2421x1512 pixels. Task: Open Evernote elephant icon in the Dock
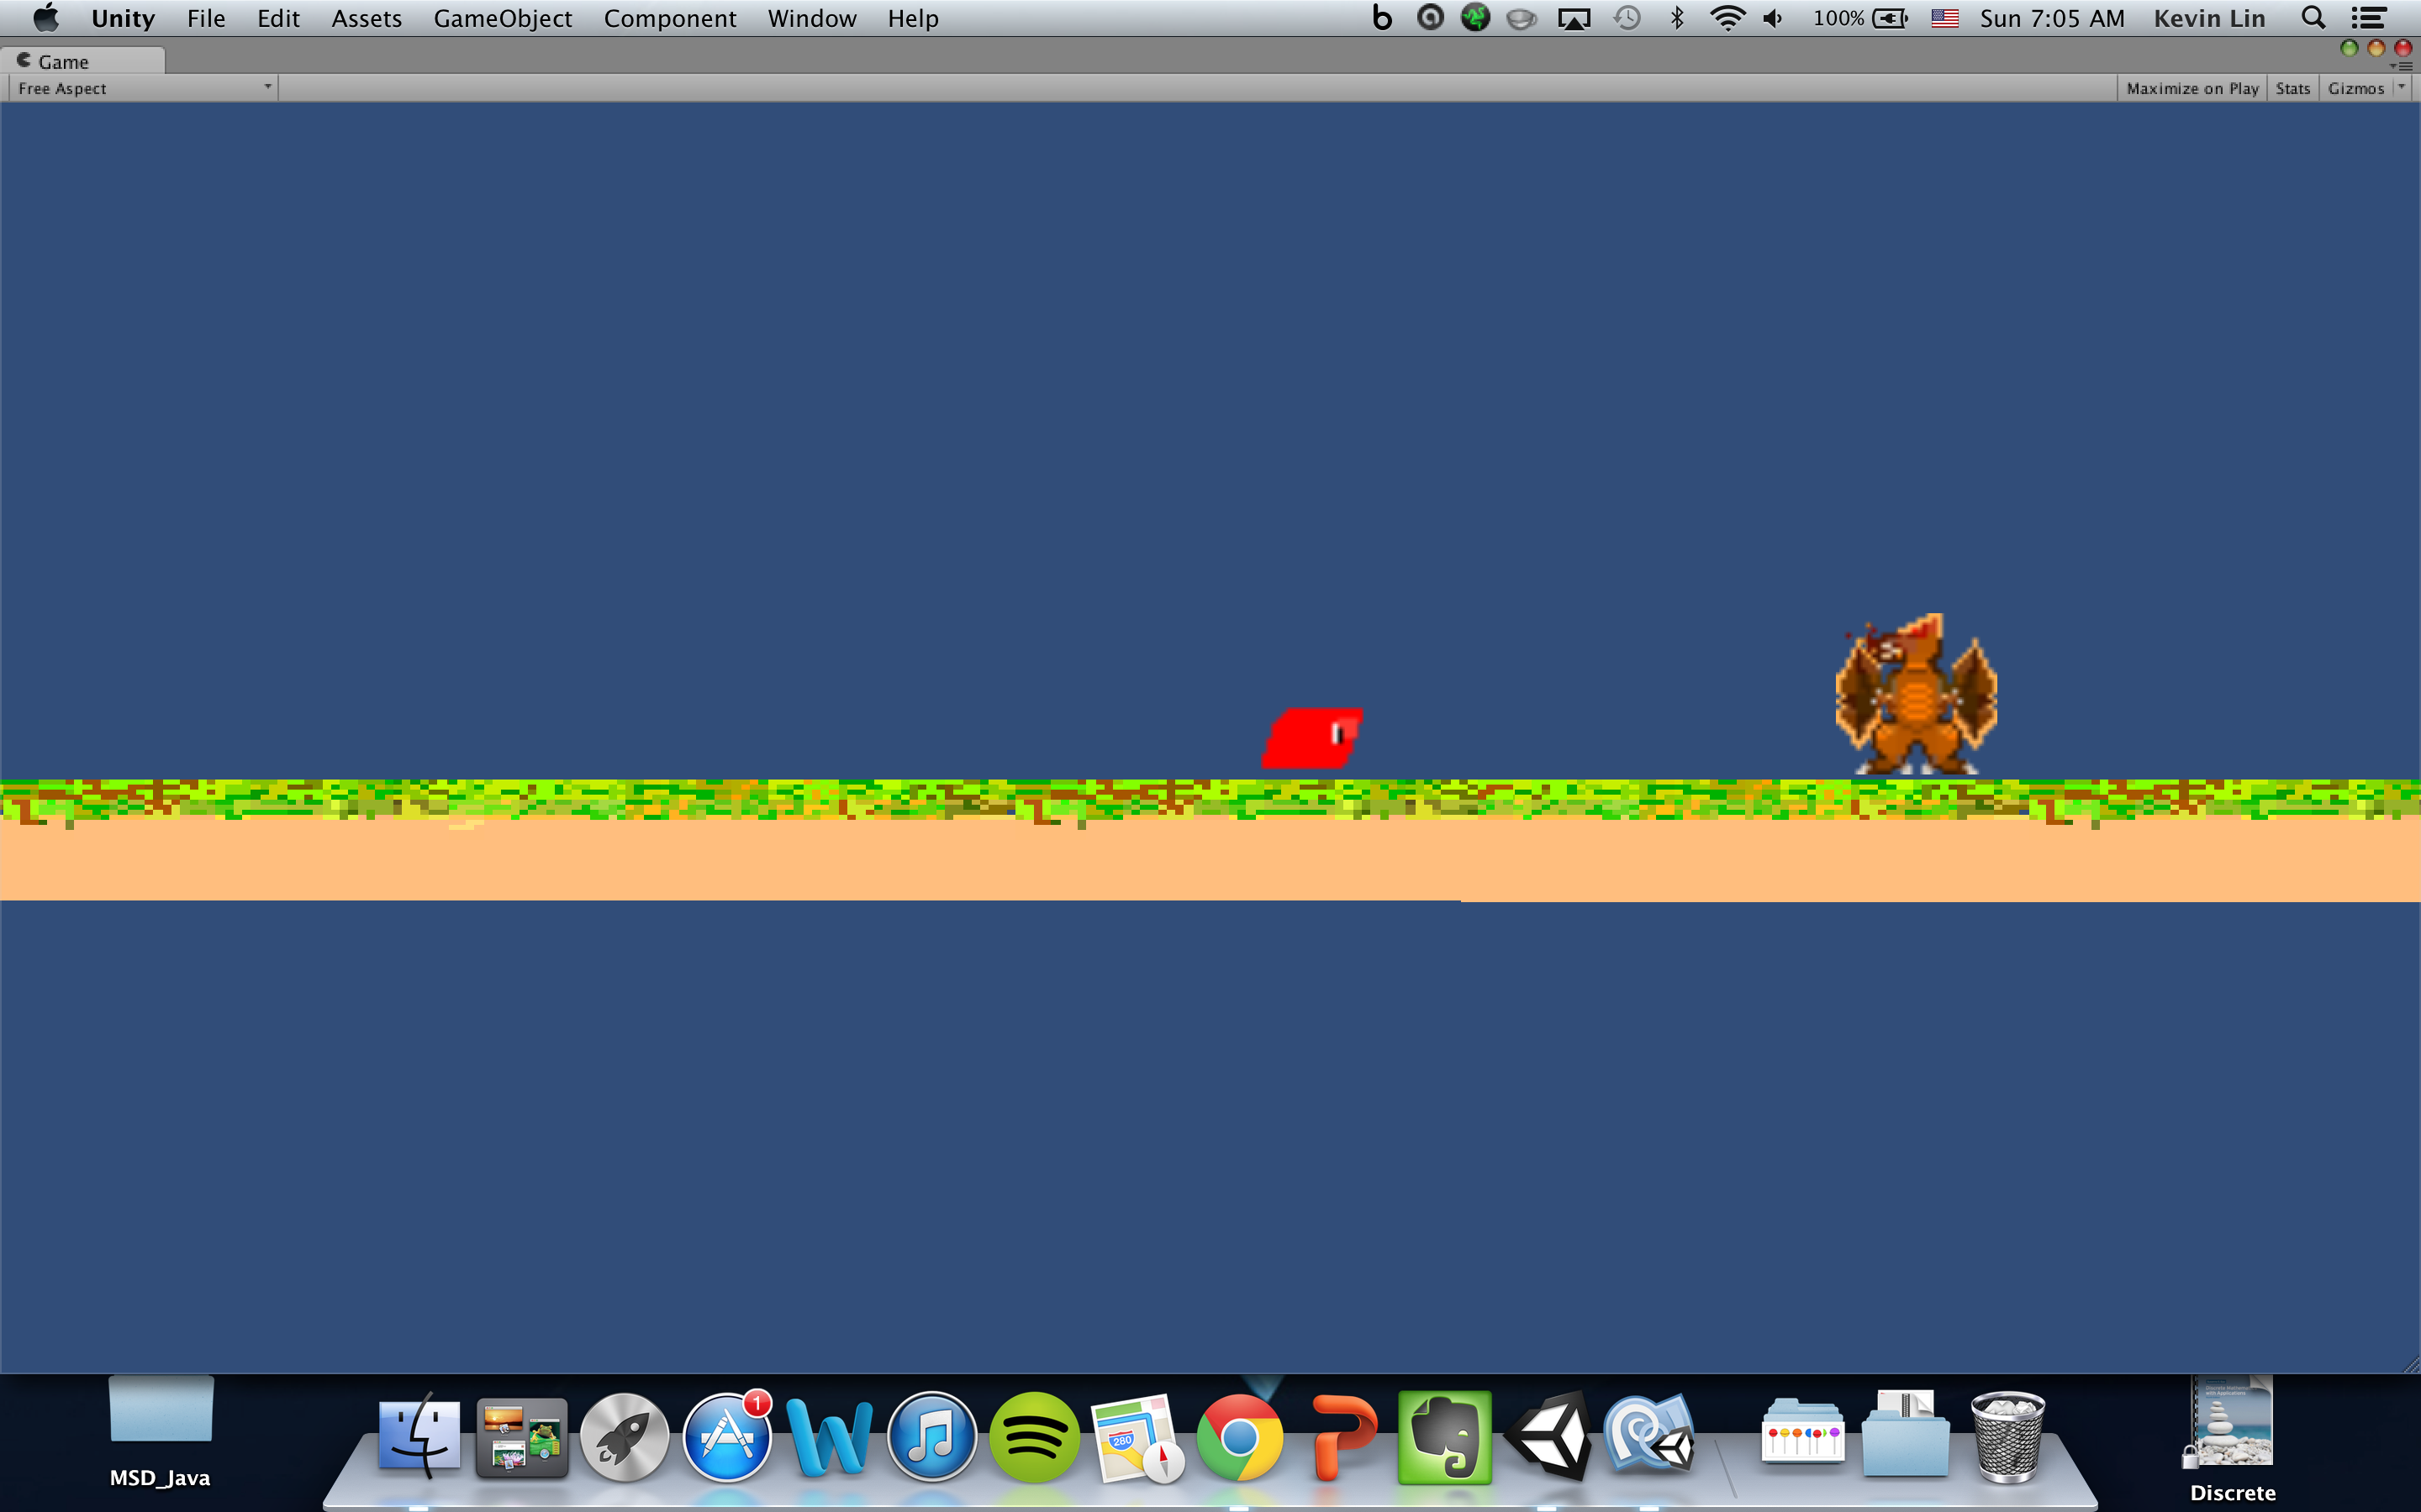tap(1444, 1437)
